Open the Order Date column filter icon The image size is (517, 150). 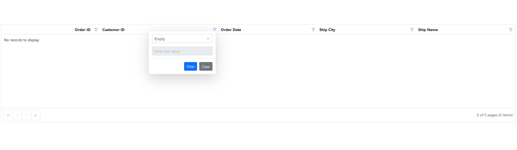313,30
